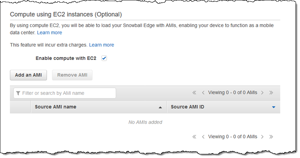Click the select-all column header cell
The width and height of the screenshot is (300, 158).
point(20,107)
